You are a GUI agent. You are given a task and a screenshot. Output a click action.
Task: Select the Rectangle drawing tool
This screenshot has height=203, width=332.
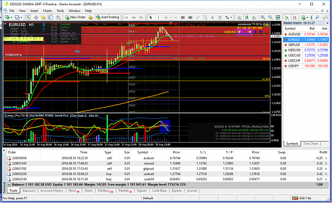pyautogui.click(x=183, y=17)
